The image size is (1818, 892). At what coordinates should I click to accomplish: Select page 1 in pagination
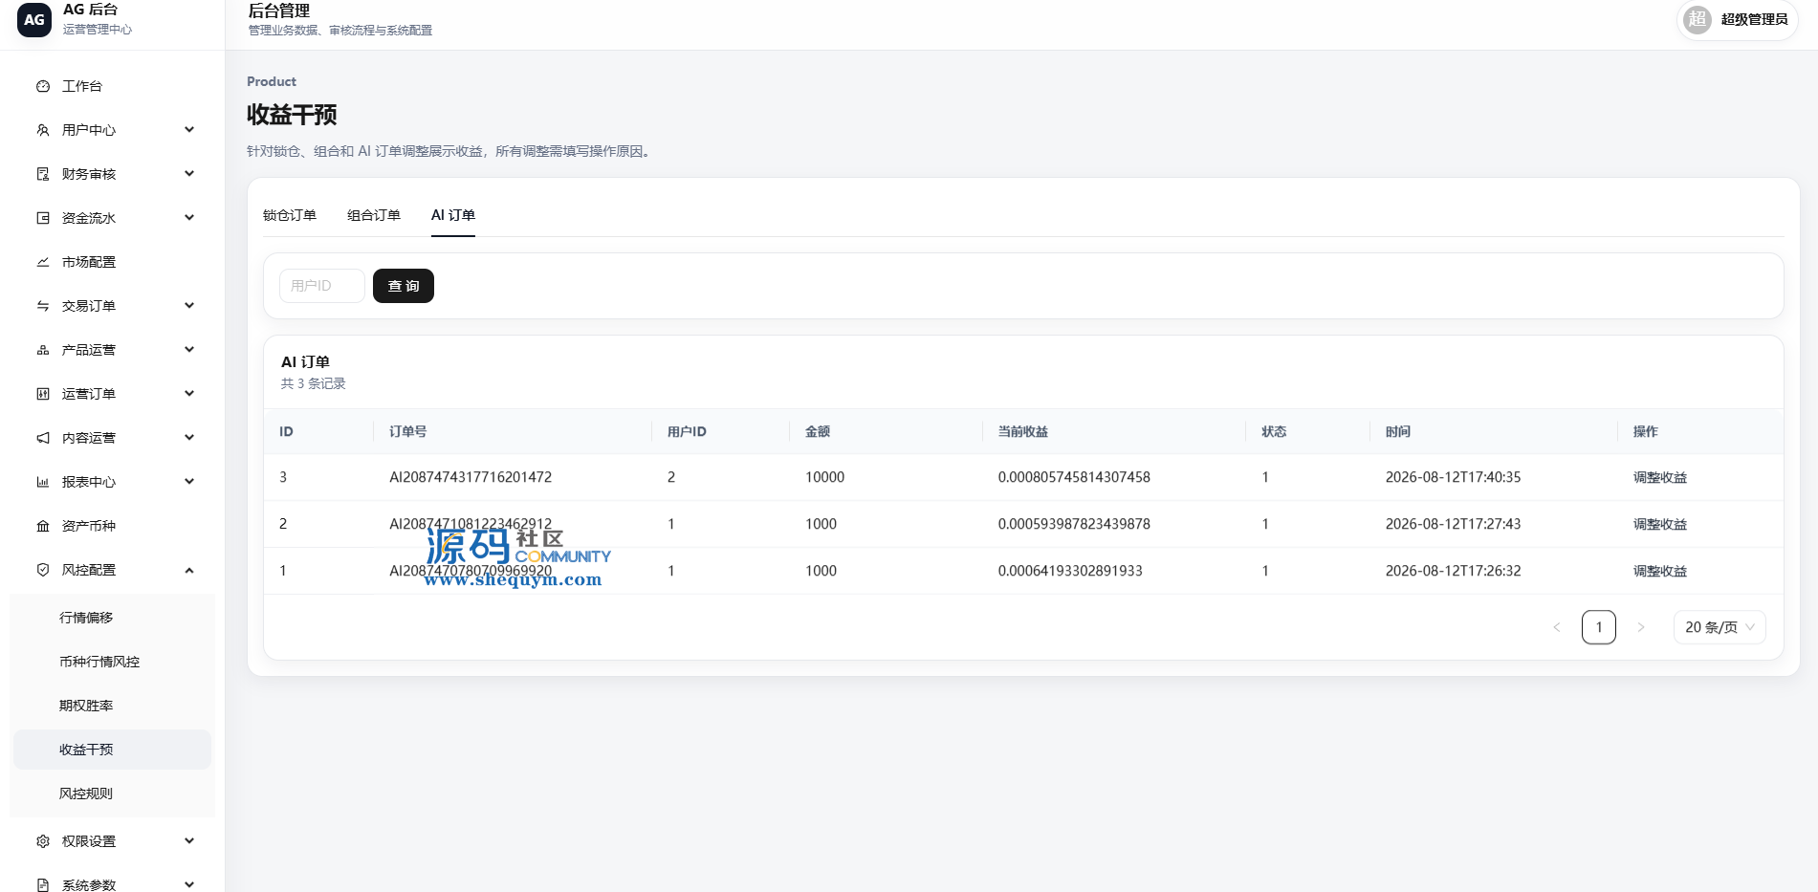pyautogui.click(x=1599, y=627)
